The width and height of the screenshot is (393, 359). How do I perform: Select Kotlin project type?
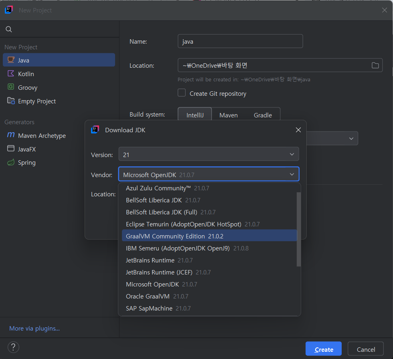coord(59,74)
